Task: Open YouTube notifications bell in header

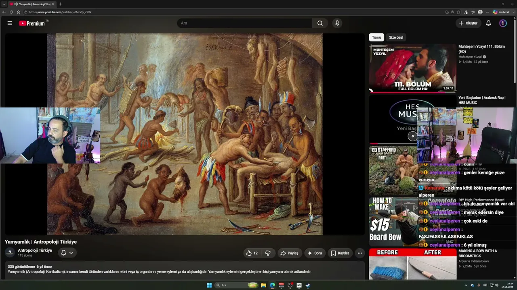Action: [x=488, y=23]
